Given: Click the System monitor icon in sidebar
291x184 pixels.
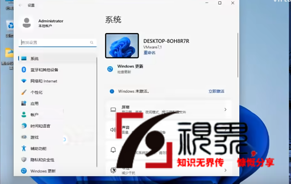Looking at the screenshot, I should [x=24, y=58].
